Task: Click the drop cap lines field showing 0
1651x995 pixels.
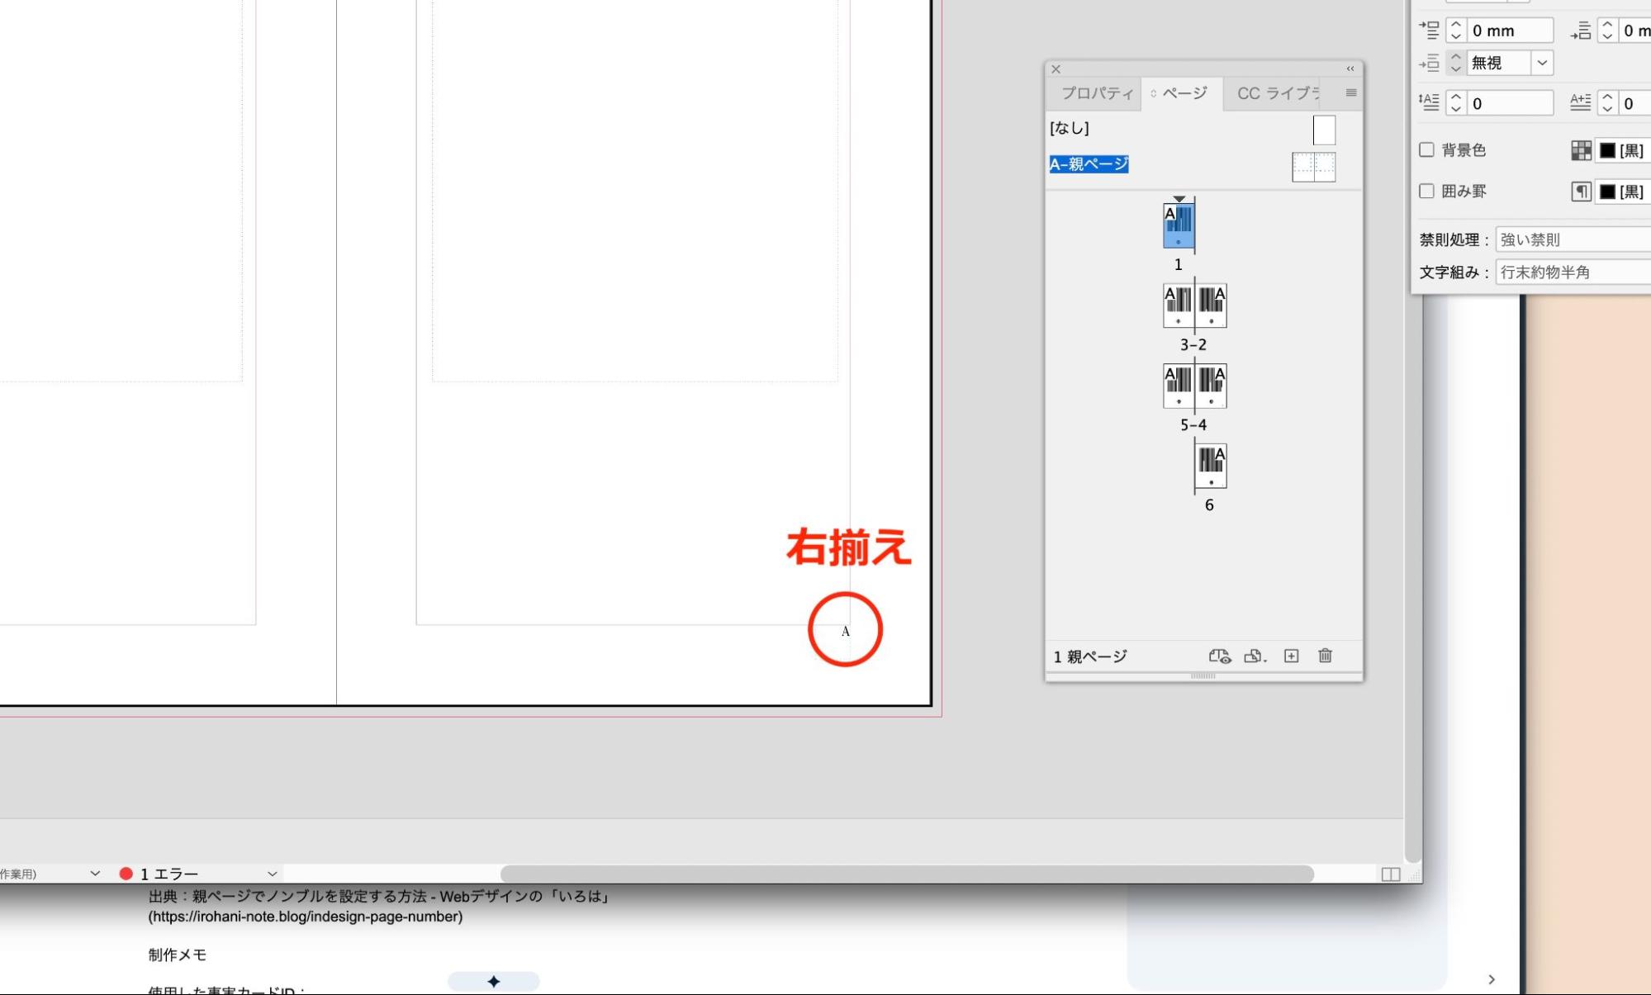Action: 1510,103
